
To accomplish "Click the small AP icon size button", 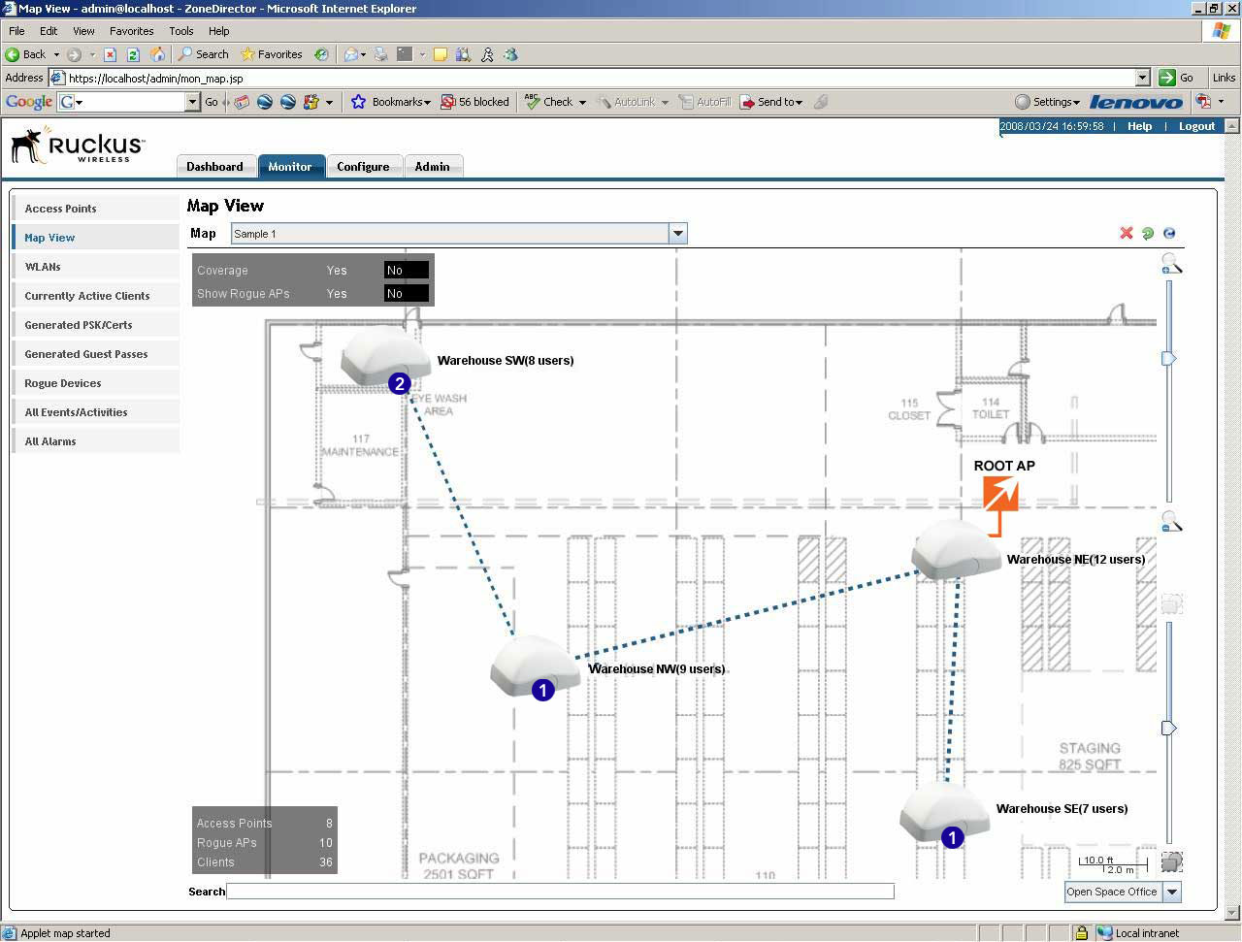I will tap(1171, 861).
